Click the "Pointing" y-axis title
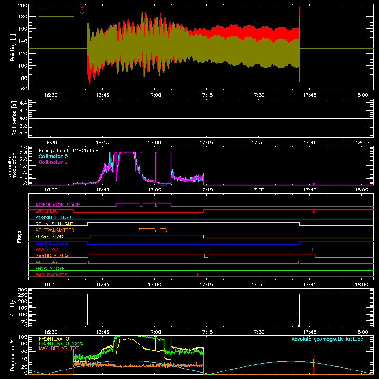 click(13, 47)
